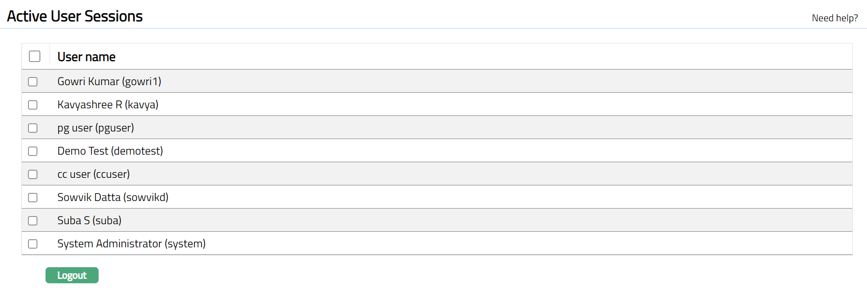Tick the select-all checkbox in header
This screenshot has width=867, height=288.
click(x=35, y=56)
